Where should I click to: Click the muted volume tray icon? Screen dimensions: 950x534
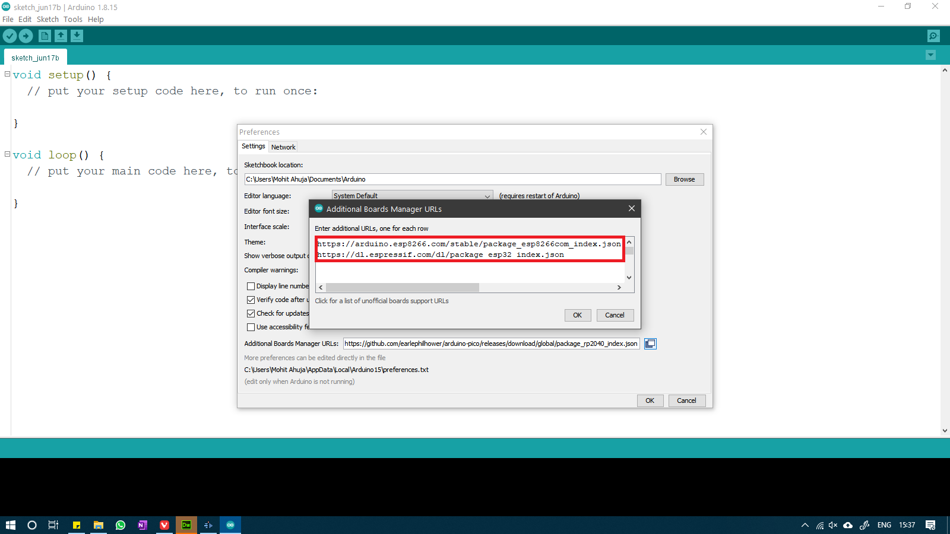tap(833, 525)
